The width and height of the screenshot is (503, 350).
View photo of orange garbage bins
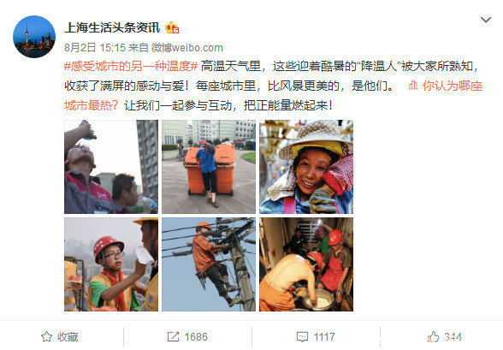pos(209,167)
